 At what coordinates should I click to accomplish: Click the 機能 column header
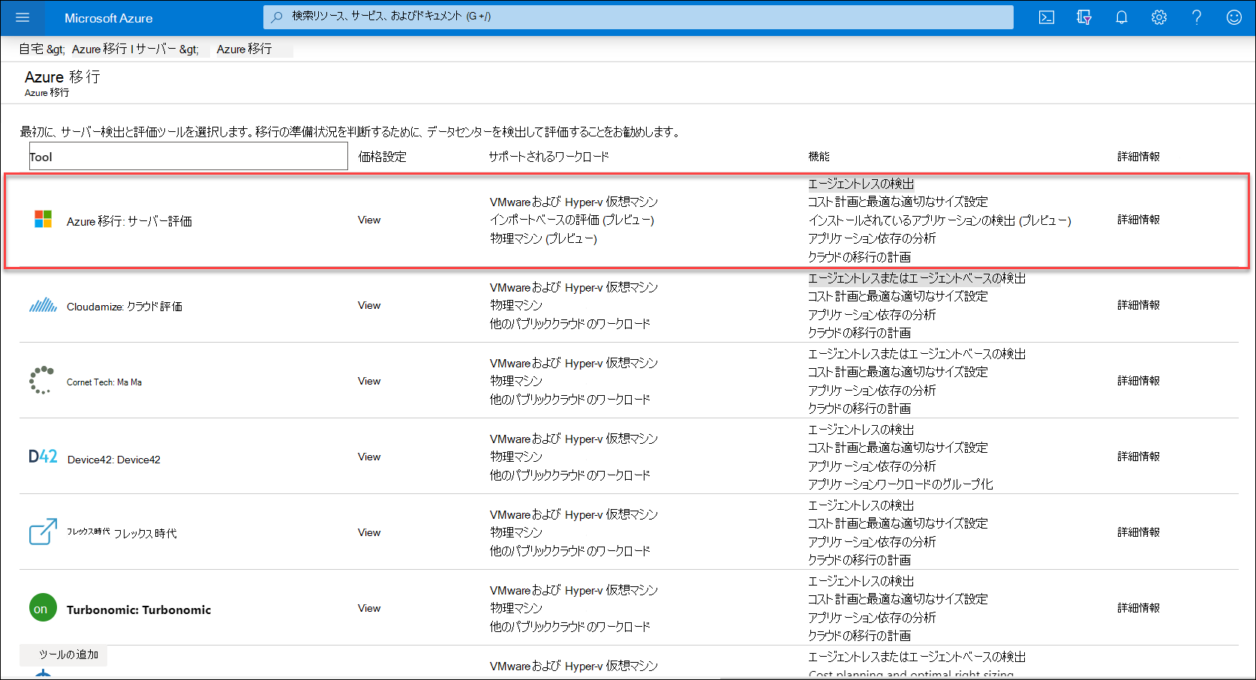[x=819, y=157]
